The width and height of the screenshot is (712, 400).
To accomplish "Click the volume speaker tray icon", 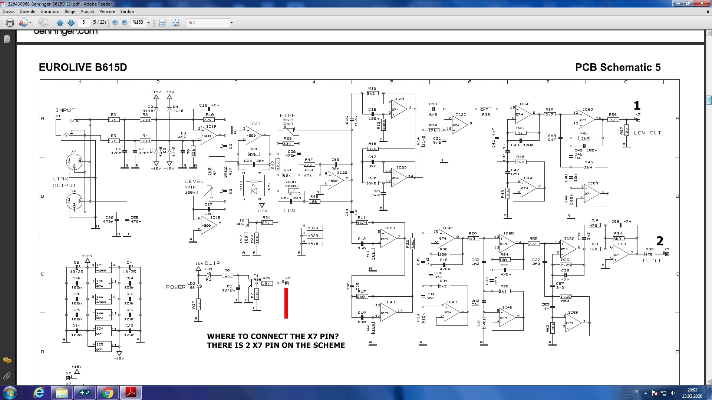I will point(673,393).
